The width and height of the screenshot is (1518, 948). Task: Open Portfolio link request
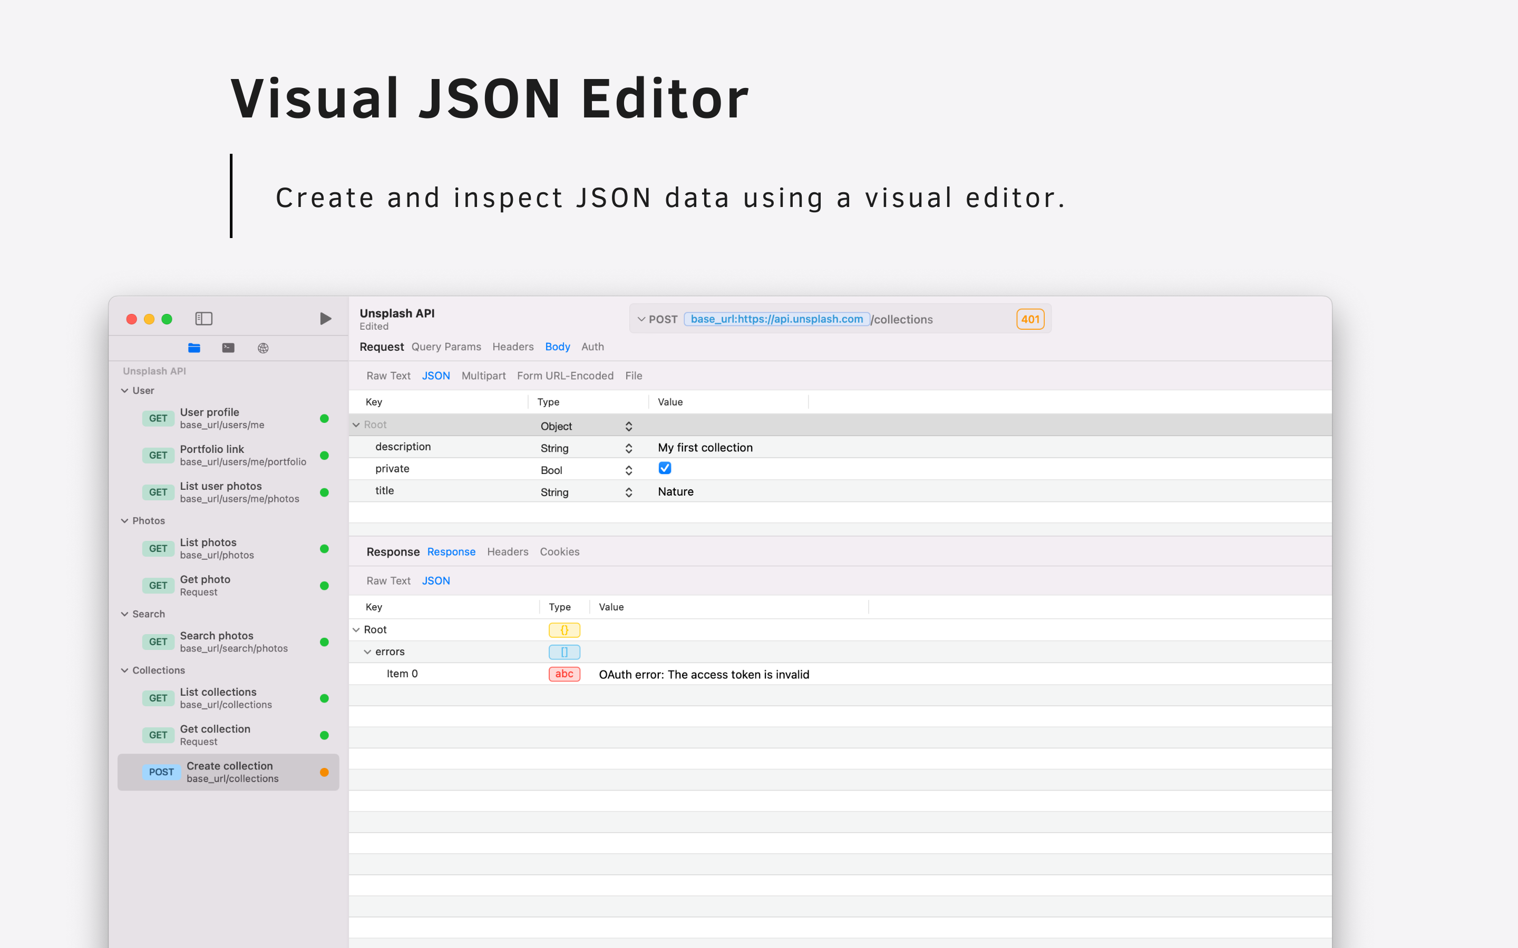coord(228,455)
